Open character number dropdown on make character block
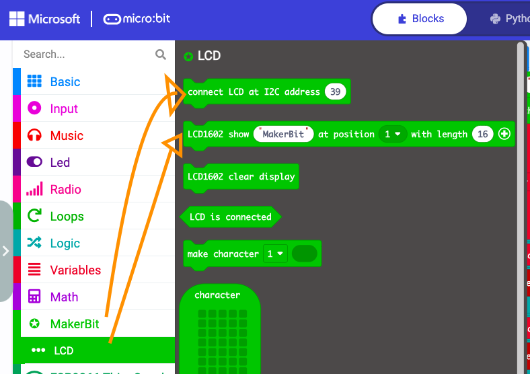The width and height of the screenshot is (530, 374). [x=275, y=254]
